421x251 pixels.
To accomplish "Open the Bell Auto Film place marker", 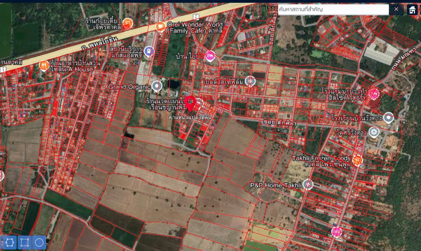I will point(250,81).
